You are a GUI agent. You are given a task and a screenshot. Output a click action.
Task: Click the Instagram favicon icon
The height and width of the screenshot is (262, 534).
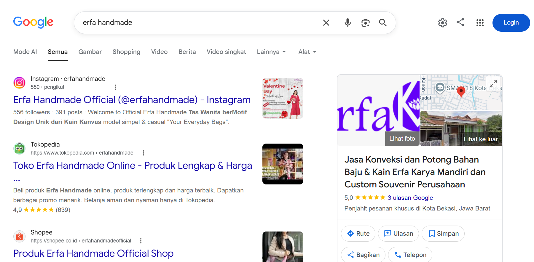[20, 83]
